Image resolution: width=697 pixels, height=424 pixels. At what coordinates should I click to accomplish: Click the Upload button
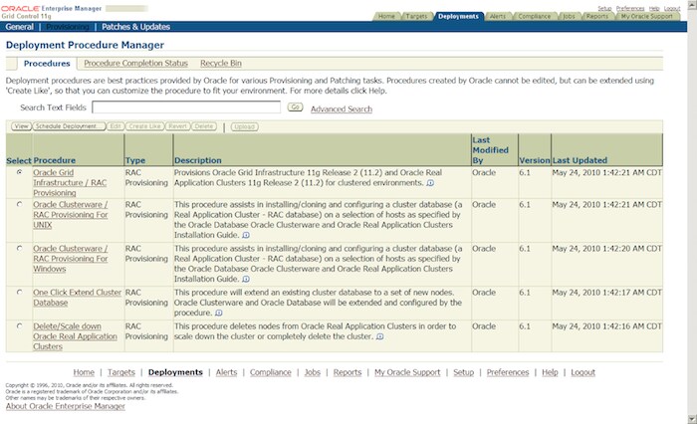[x=244, y=126]
